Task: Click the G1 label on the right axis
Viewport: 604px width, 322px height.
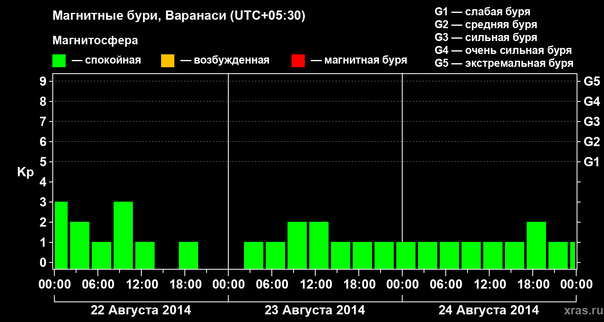Action: 592,162
